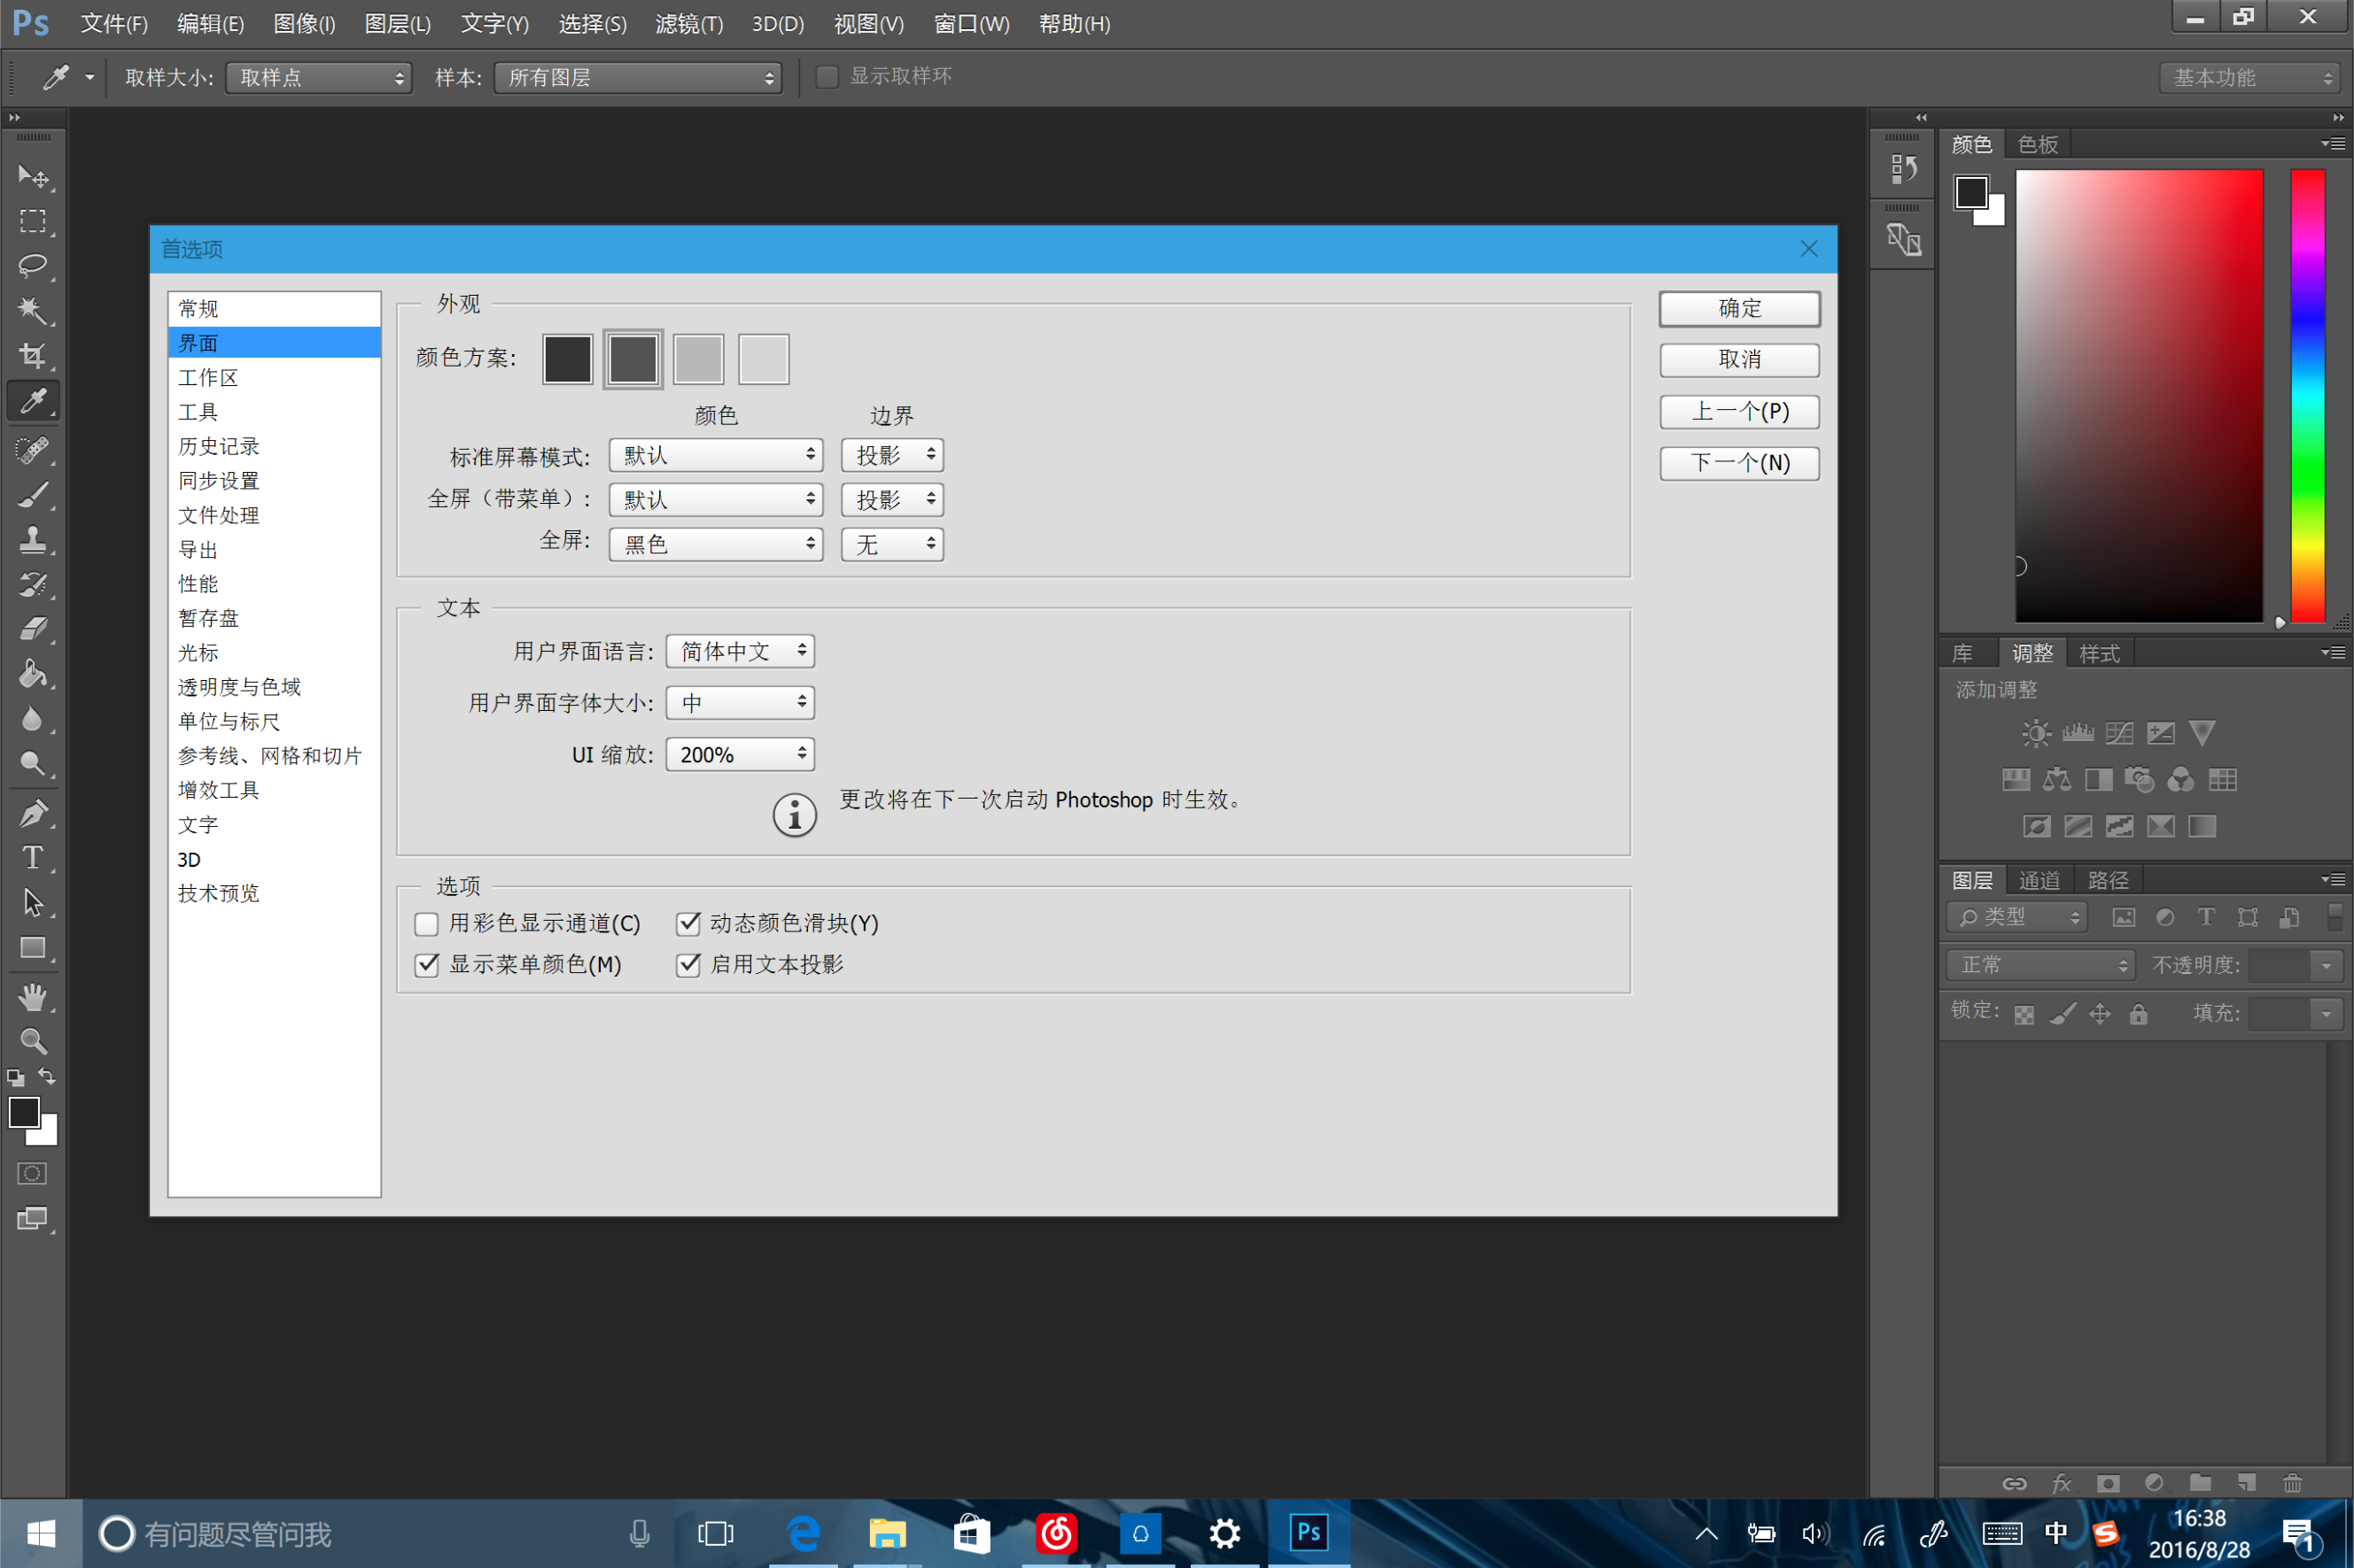
Task: Switch to the 通道 panel tab
Action: coord(2038,880)
